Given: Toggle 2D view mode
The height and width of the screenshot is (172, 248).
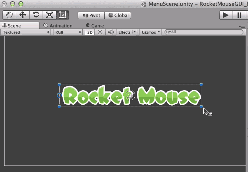Looking at the screenshot, I should coord(90,32).
